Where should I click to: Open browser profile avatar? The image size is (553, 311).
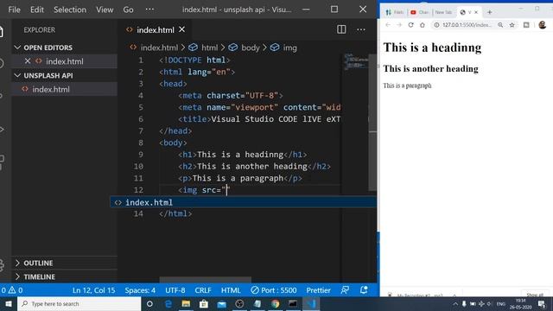pos(543,25)
